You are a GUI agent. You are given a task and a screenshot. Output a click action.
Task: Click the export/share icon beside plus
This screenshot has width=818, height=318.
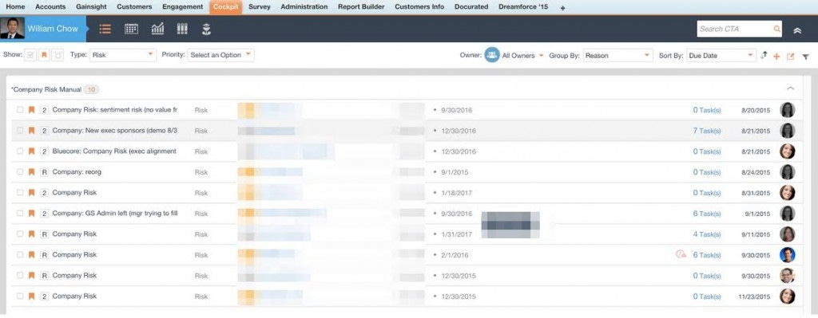[790, 57]
